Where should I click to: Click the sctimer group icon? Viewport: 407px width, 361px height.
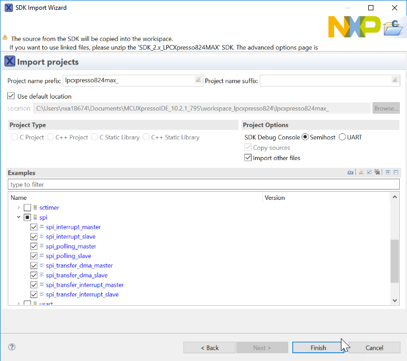[x=35, y=208]
